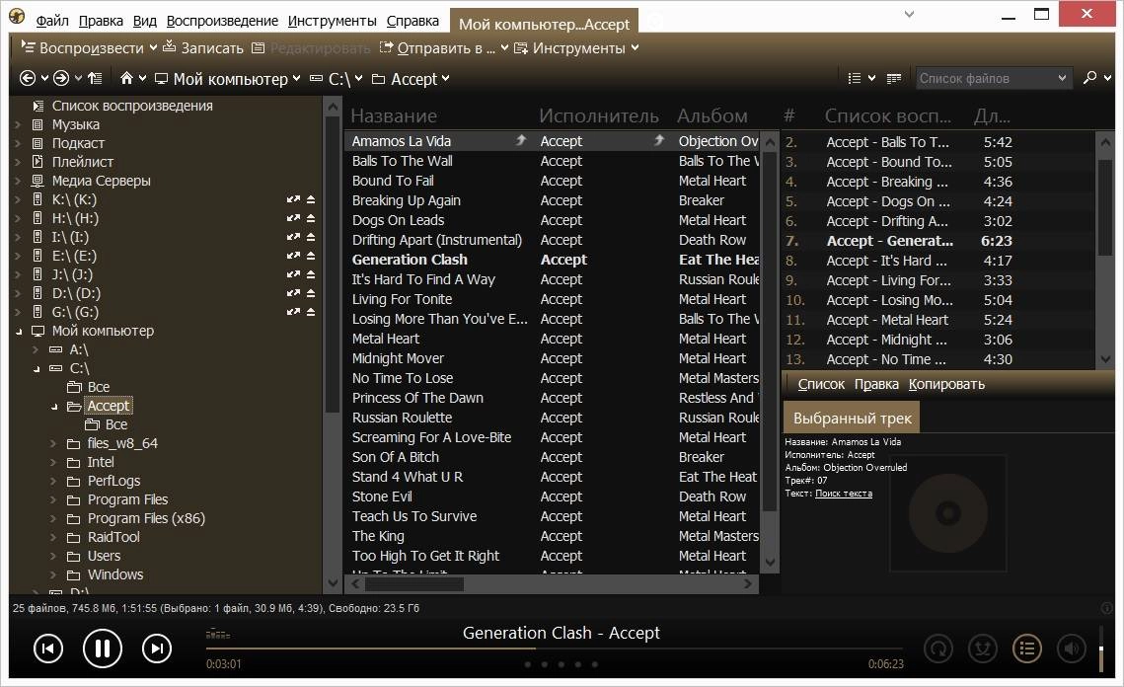Viewport: 1124px width, 687px height.
Task: Click the info icon on the status bar
Action: pos(1106,607)
